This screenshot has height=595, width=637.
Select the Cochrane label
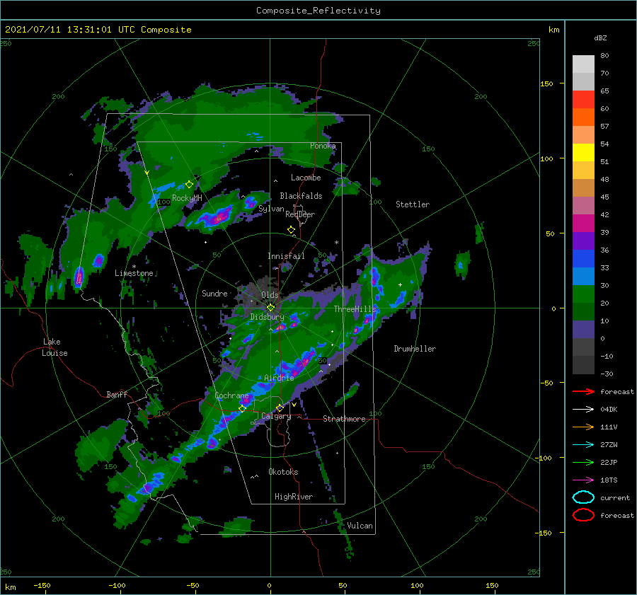231,395
